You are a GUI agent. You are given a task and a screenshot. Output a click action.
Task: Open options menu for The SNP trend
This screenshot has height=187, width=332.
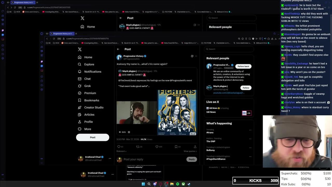(x=250, y=139)
